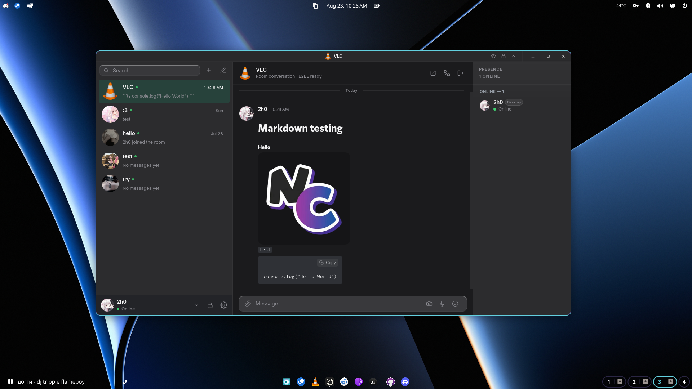Click 2h0 avatar in the message
Viewport: 692px width, 389px height.
coord(247,113)
